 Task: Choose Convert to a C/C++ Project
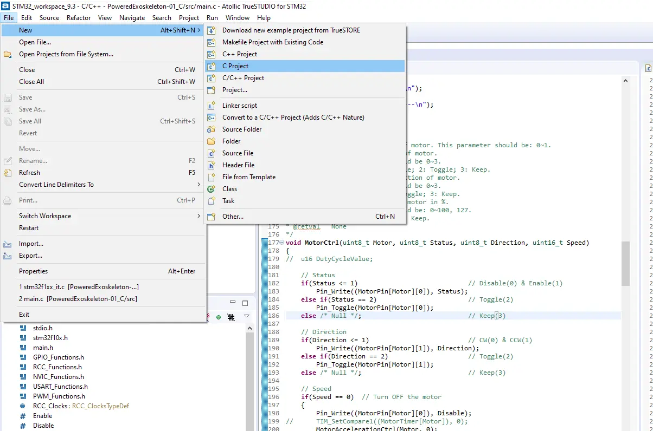[305, 117]
